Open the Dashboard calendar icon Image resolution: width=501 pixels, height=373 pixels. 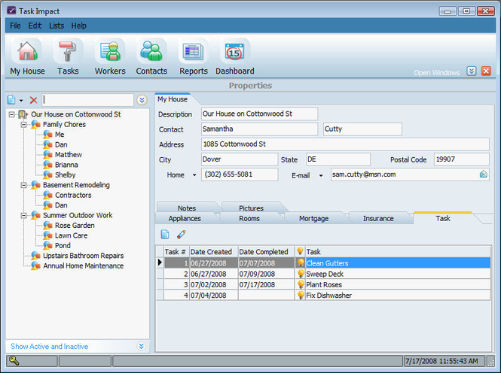coord(235,51)
